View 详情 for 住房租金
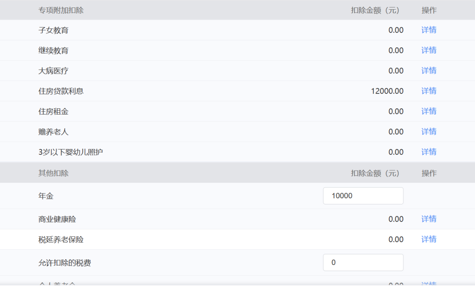 (x=429, y=111)
